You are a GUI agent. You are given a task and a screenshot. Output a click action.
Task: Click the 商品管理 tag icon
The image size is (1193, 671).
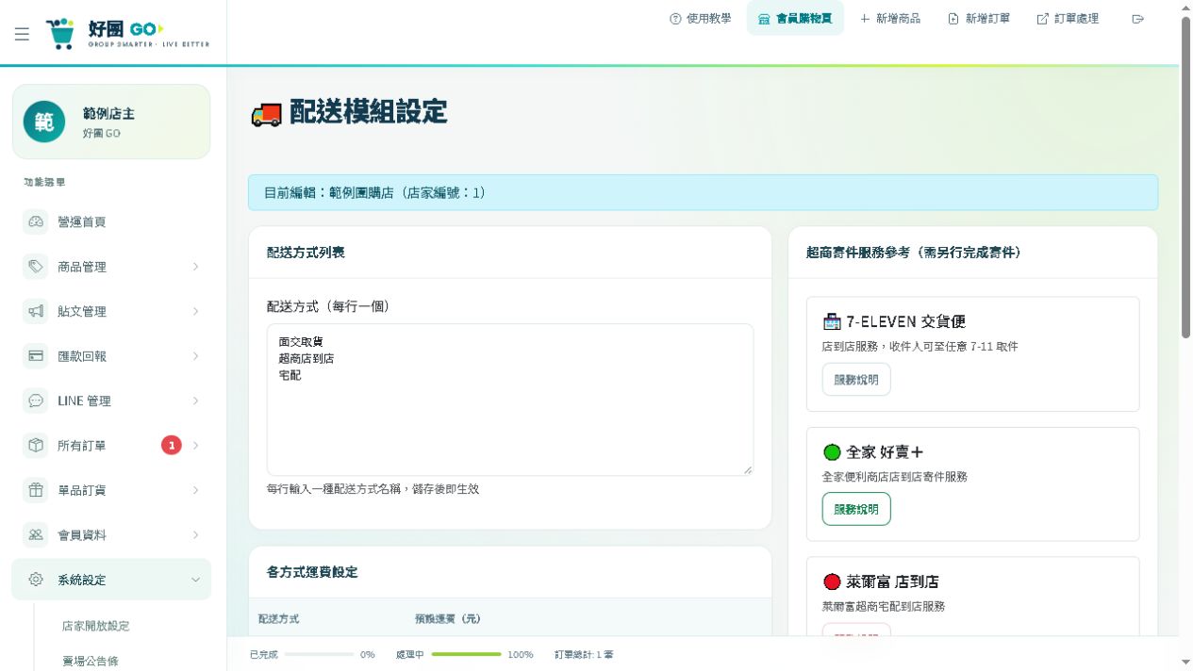tap(36, 267)
